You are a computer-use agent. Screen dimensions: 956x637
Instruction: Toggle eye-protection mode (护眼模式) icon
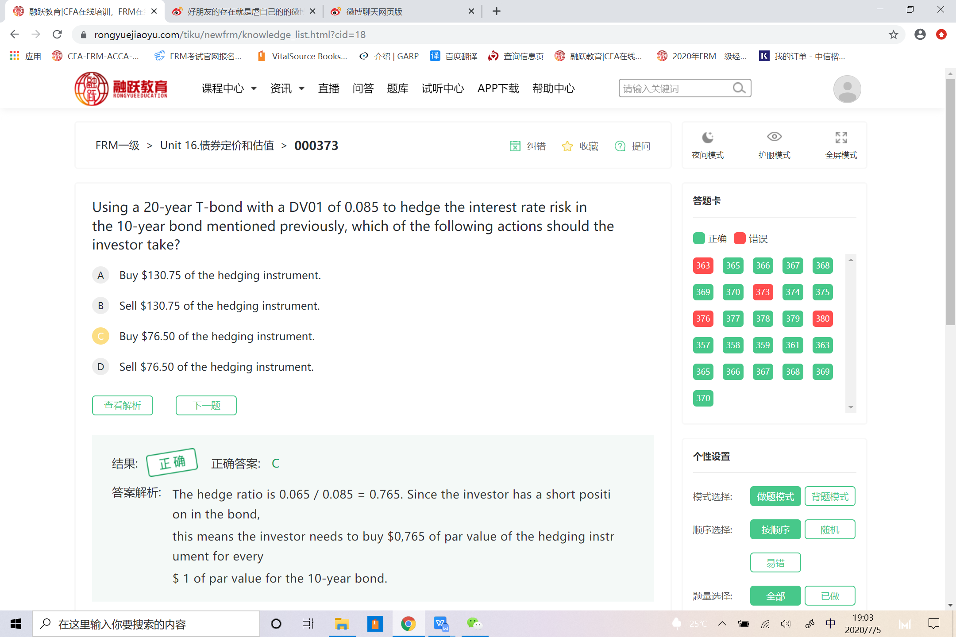click(x=774, y=137)
